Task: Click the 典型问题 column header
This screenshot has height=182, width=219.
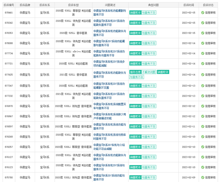Action: (x=153, y=5)
